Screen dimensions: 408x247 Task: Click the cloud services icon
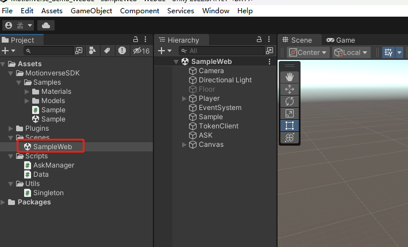pyautogui.click(x=46, y=25)
